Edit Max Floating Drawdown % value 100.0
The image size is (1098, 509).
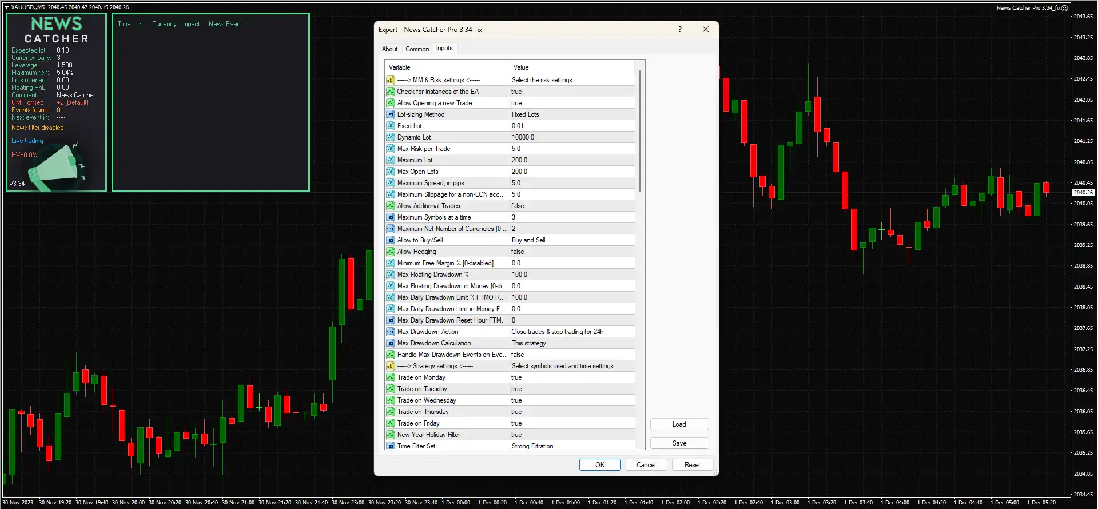click(x=572, y=275)
